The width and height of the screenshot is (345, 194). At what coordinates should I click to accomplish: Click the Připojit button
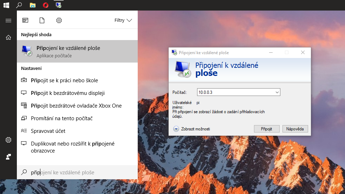pyautogui.click(x=267, y=129)
